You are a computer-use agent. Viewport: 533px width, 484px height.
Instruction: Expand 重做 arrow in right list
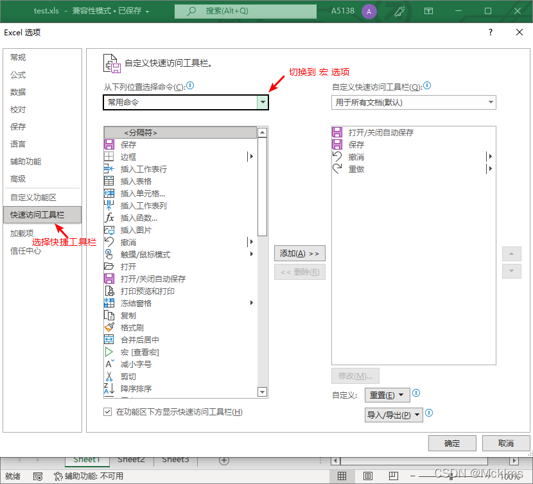(x=489, y=169)
